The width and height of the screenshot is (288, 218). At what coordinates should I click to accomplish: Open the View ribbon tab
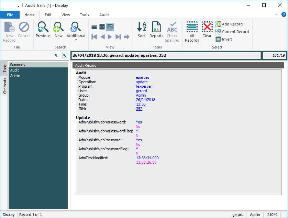[66, 15]
